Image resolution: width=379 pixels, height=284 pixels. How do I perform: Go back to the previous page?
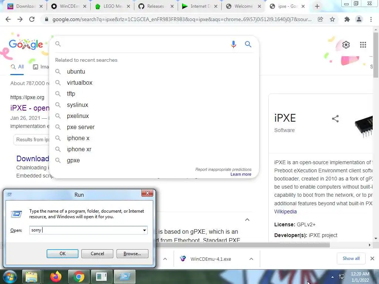pyautogui.click(x=8, y=19)
